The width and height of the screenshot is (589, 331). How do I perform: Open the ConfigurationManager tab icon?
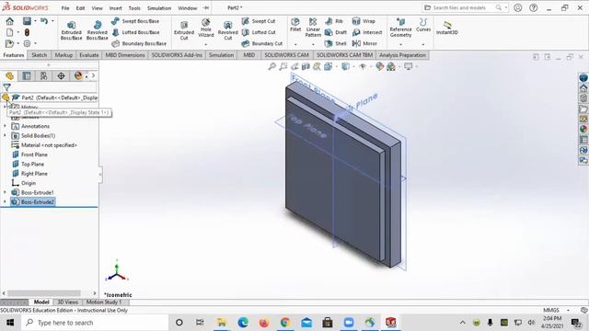pyautogui.click(x=43, y=75)
